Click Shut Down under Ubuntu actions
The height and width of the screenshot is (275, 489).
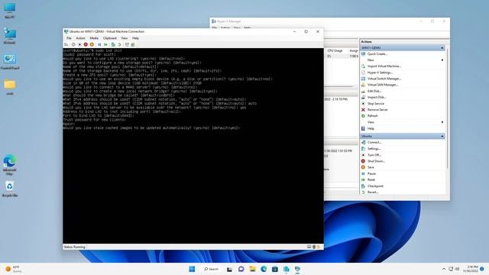pos(376,161)
